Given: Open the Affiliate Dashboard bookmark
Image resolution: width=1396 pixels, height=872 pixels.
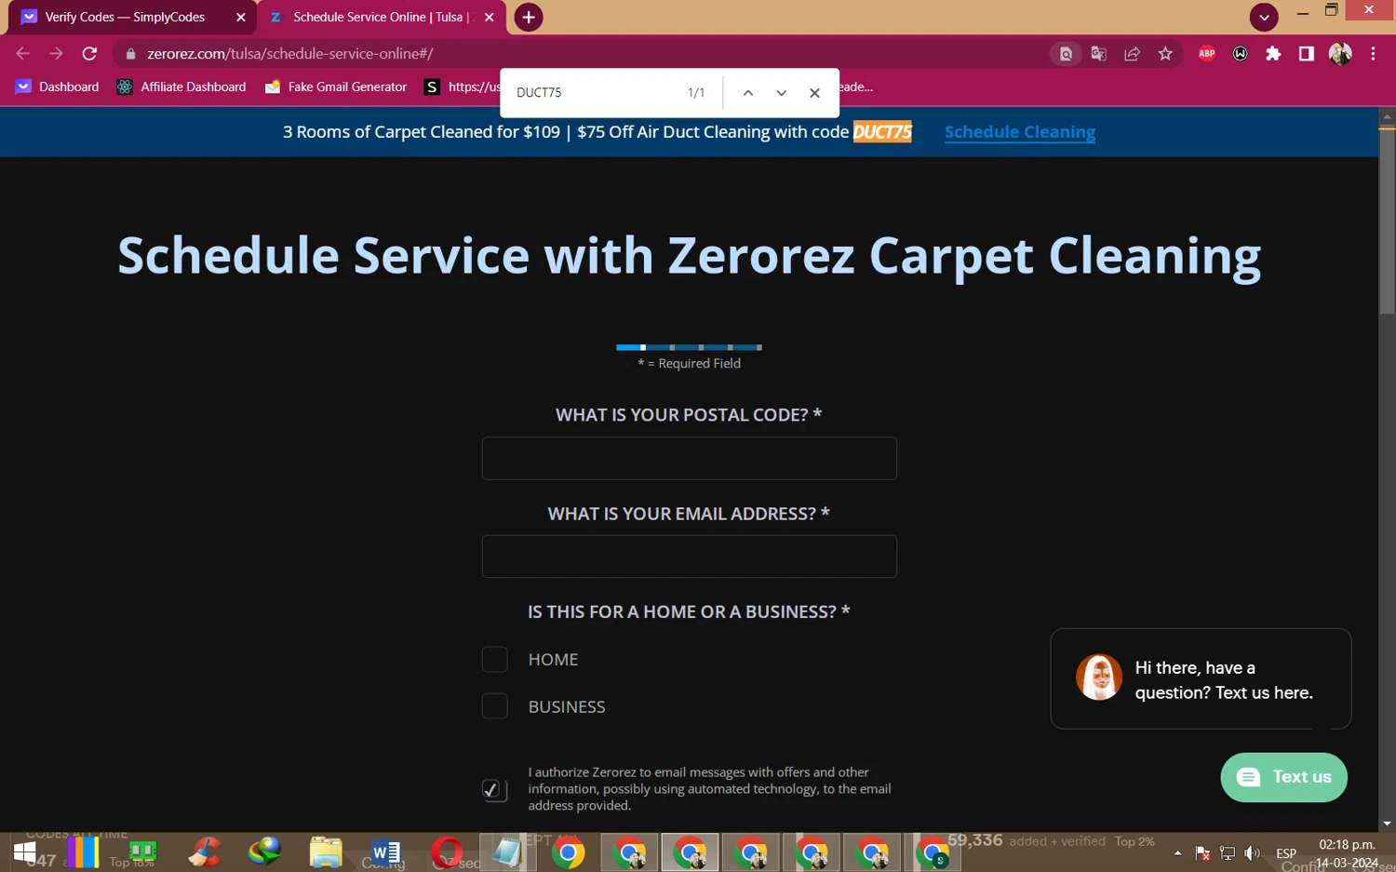Looking at the screenshot, I should pyautogui.click(x=181, y=87).
